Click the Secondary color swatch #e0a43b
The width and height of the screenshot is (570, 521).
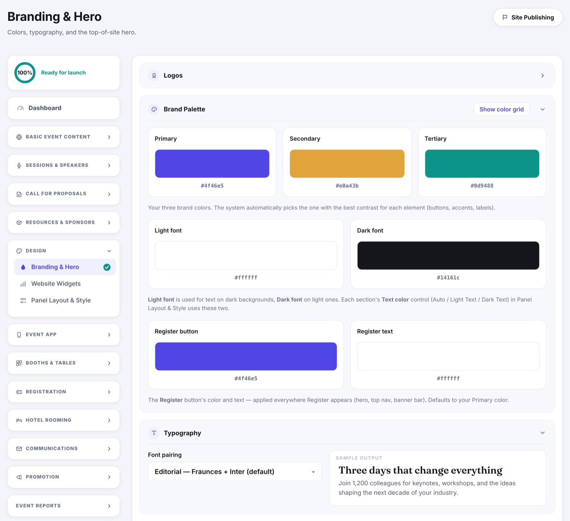[347, 164]
